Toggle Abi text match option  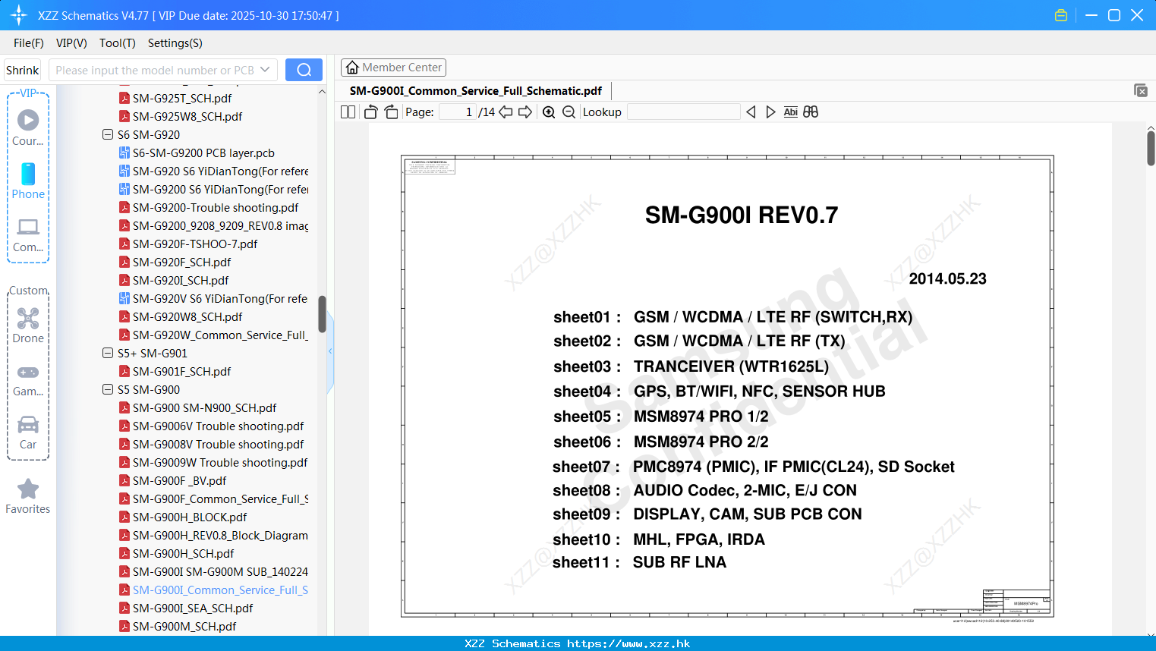click(790, 112)
